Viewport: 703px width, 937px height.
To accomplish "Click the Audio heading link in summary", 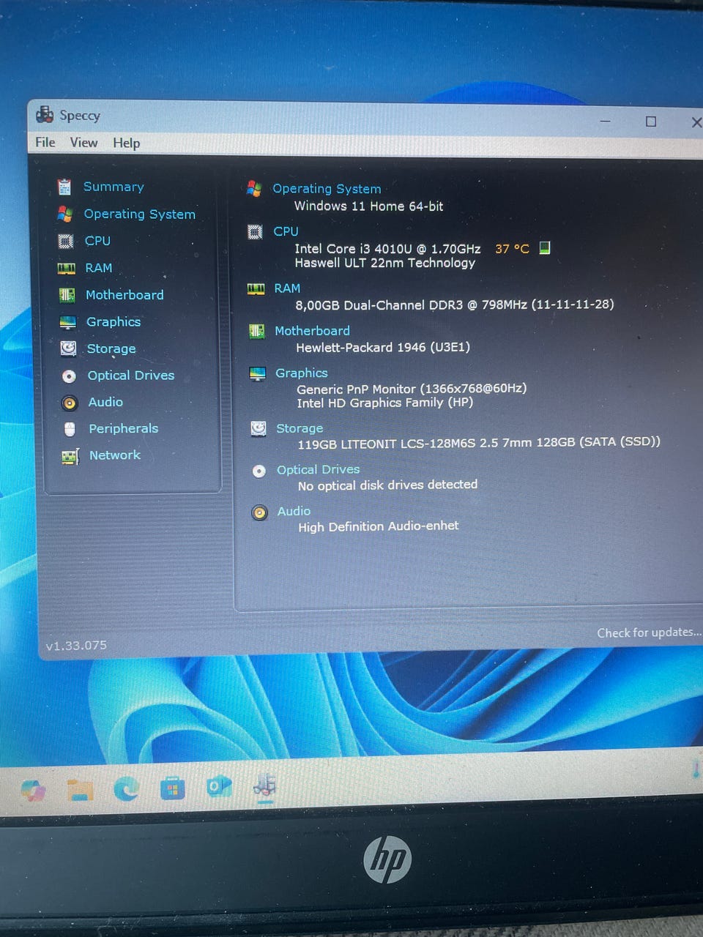I will (x=294, y=512).
